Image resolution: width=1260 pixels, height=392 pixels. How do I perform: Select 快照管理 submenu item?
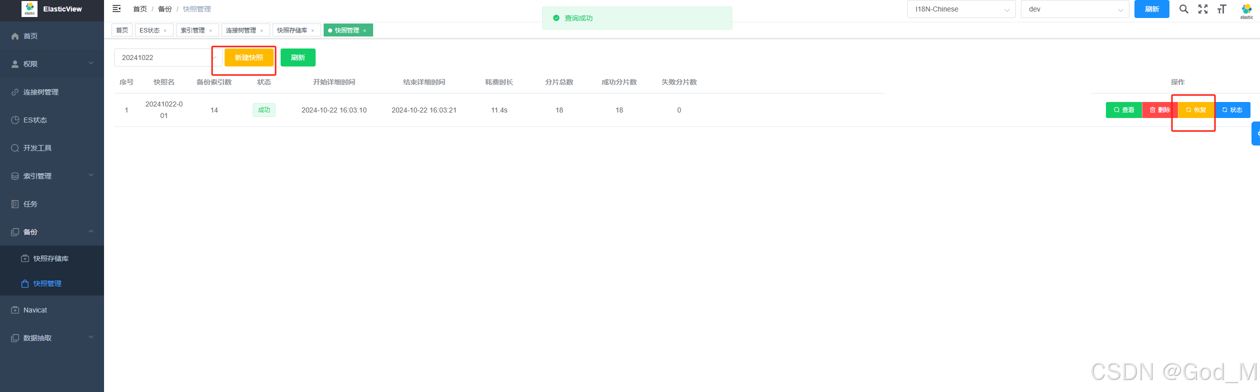coord(52,283)
